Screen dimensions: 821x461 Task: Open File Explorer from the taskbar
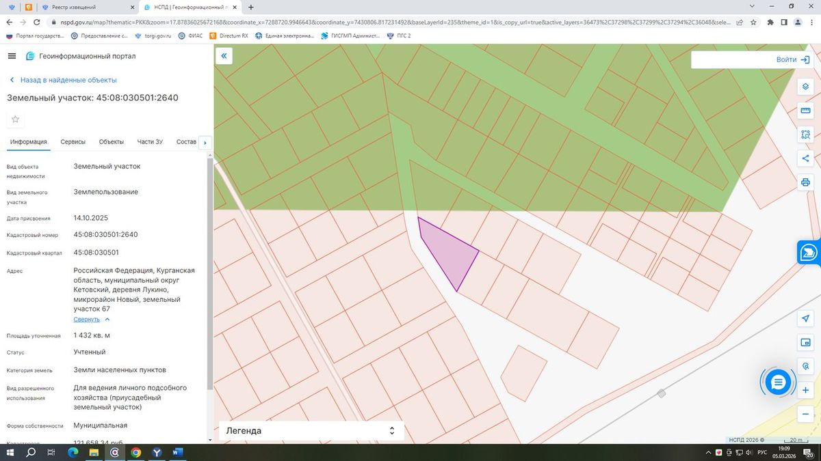94,452
